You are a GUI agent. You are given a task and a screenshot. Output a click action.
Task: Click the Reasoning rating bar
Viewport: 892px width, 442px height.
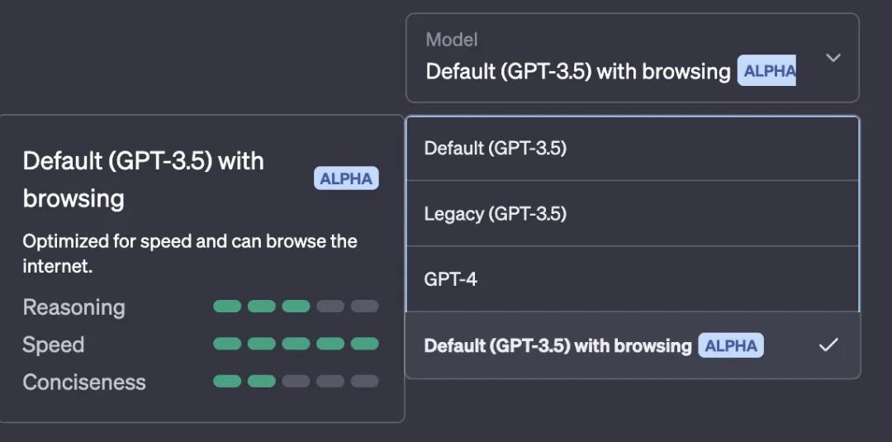coord(296,307)
